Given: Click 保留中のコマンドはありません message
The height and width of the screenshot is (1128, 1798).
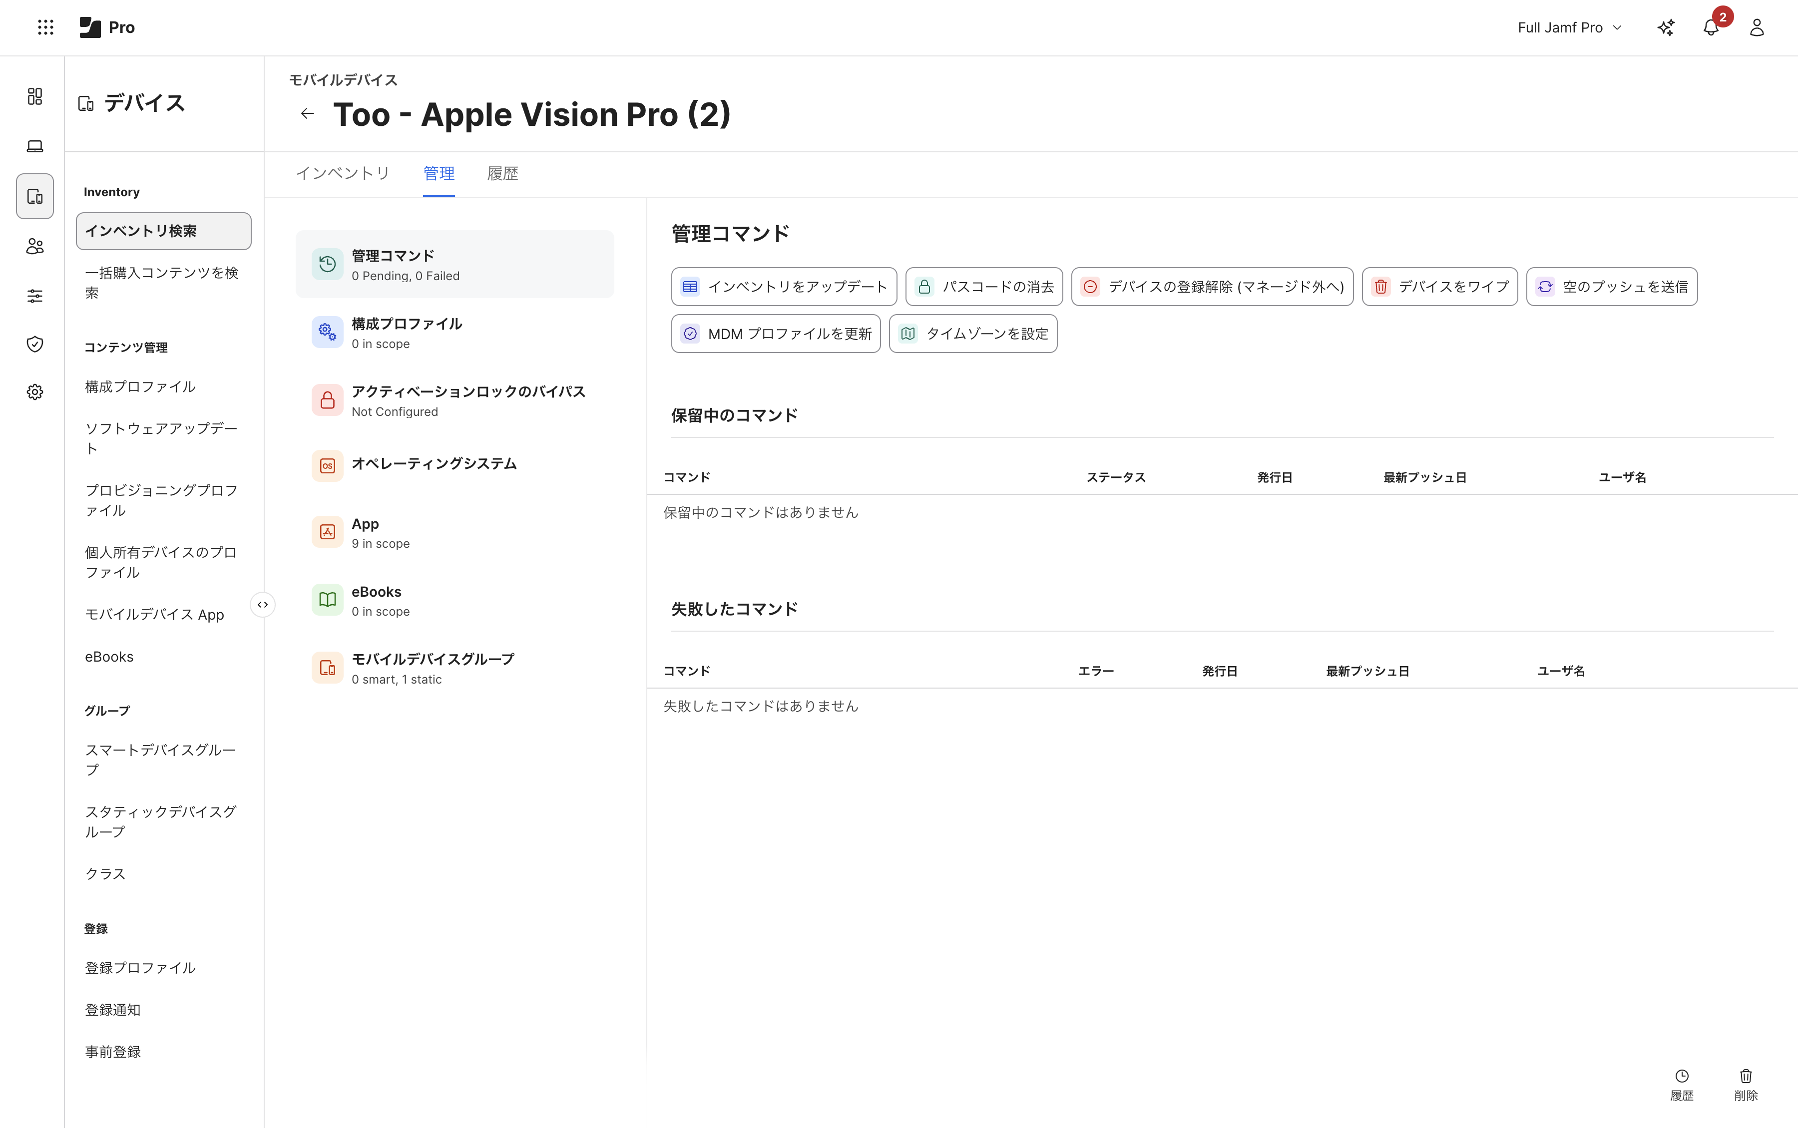Looking at the screenshot, I should 761,512.
